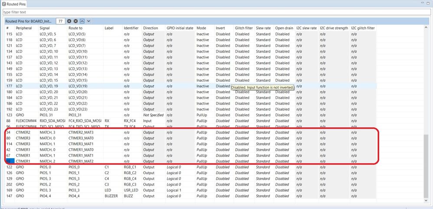
Task: Click the LCD_VD, 15 signal cell
Action: click(49, 80)
